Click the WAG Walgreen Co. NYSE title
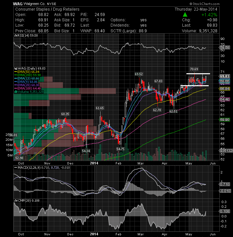Screen dimensions: 233x237 pyautogui.click(x=35, y=4)
